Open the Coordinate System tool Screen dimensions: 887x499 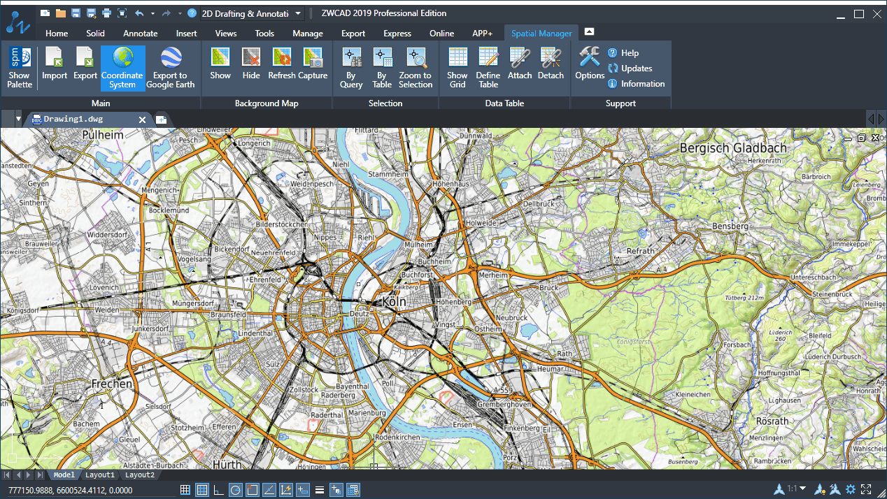click(122, 68)
